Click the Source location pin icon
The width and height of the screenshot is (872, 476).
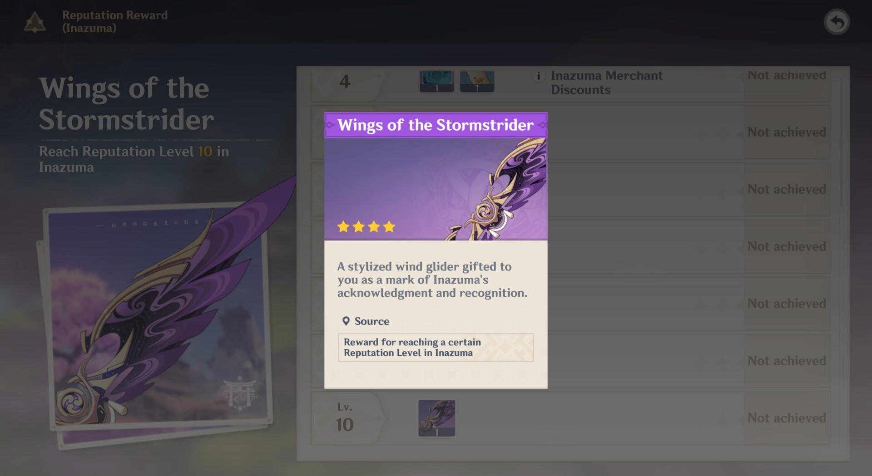(346, 321)
